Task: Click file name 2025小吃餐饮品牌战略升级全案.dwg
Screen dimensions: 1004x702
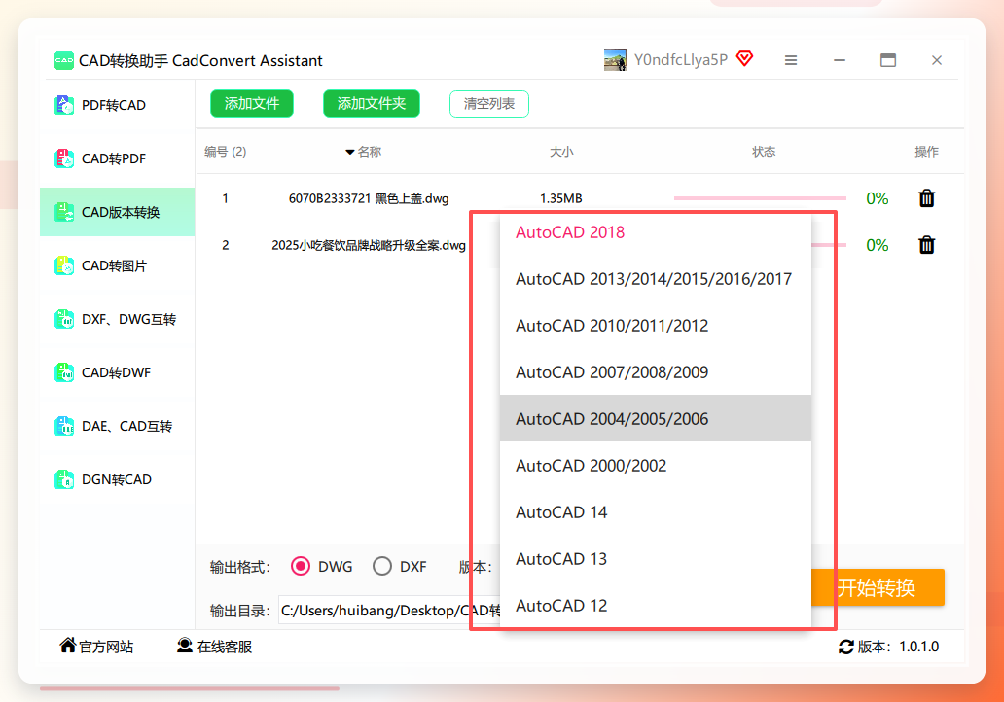Action: click(369, 245)
